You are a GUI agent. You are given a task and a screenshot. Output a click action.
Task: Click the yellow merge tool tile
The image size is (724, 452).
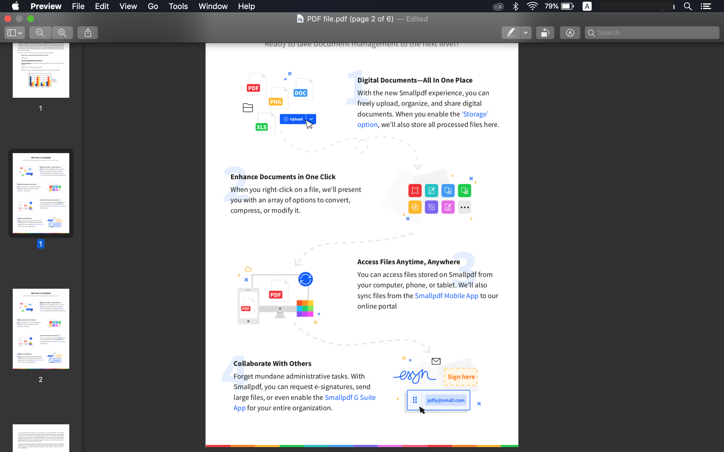(x=415, y=207)
